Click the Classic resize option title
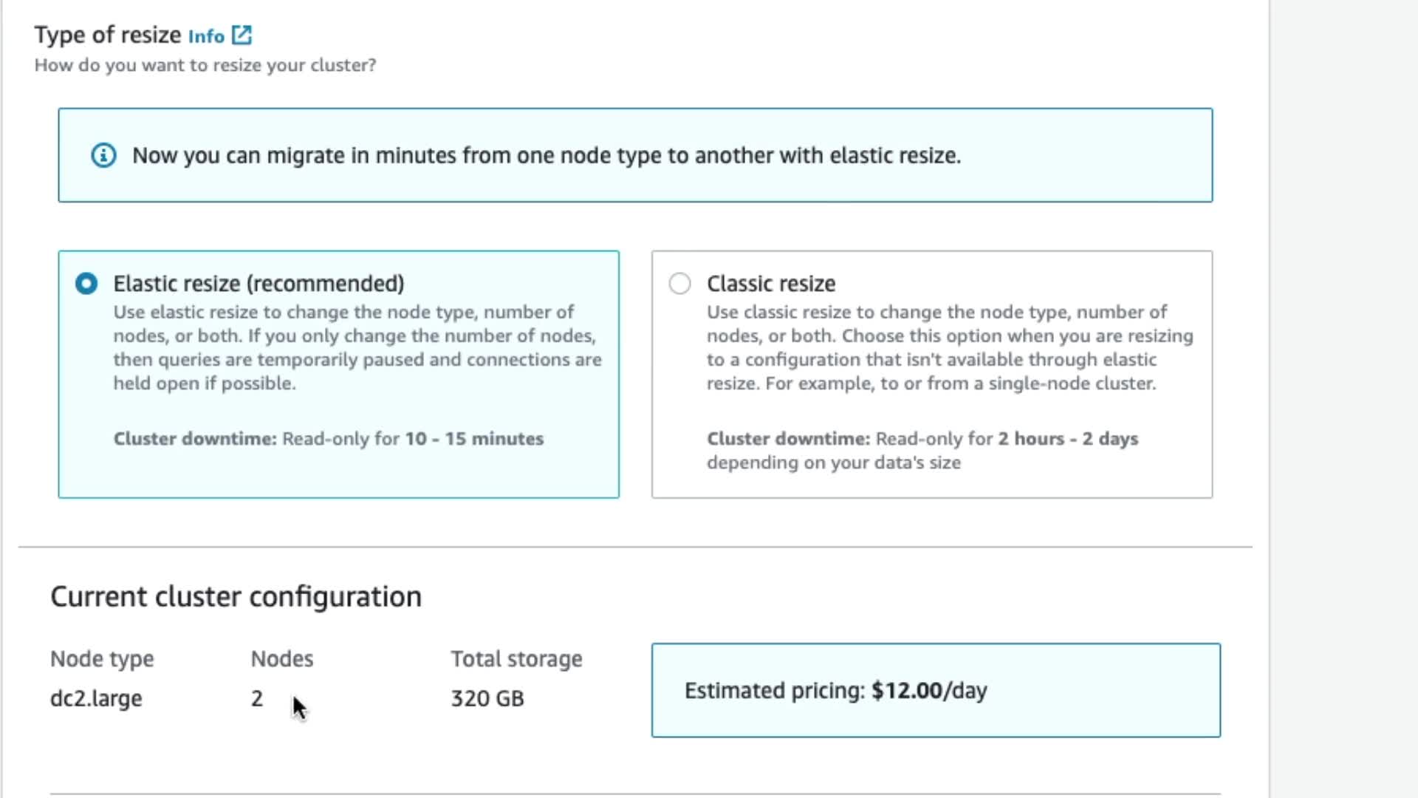 770,284
